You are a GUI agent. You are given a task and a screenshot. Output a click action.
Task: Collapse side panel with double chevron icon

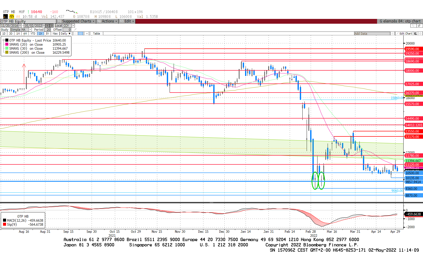point(393,34)
